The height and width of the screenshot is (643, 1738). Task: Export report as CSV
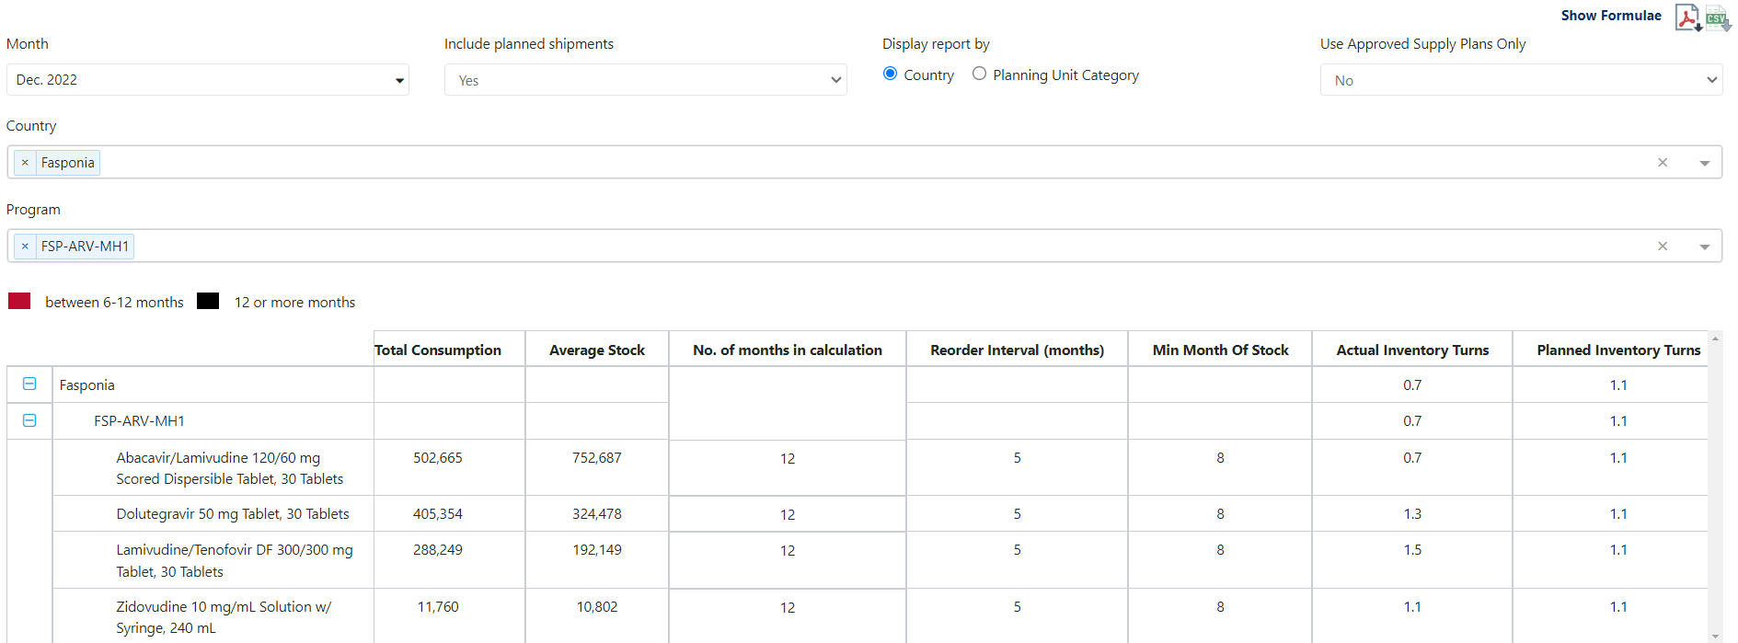(1718, 17)
